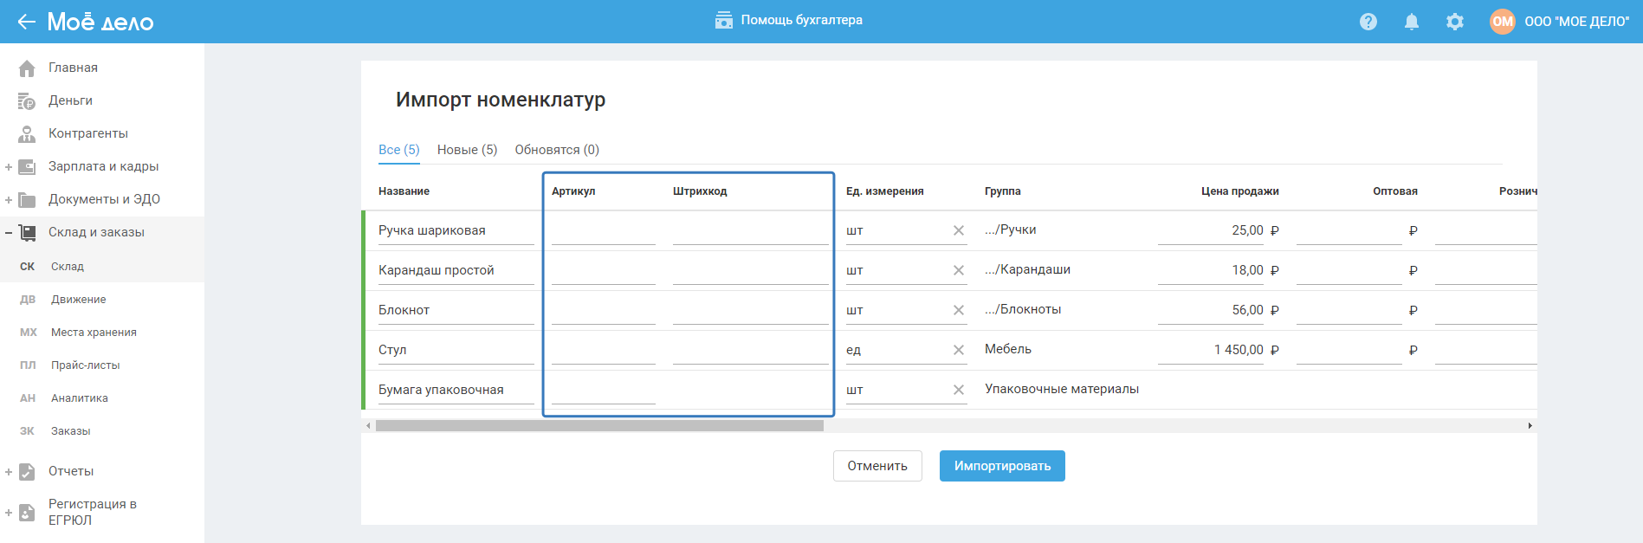Expand Зарплата и кадры menu
The width and height of the screenshot is (1643, 543).
tap(9, 167)
